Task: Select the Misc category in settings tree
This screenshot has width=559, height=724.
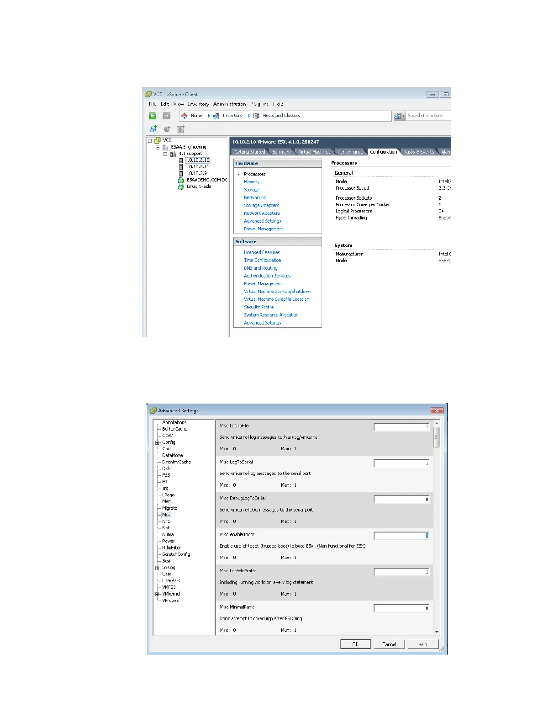Action: coord(167,515)
